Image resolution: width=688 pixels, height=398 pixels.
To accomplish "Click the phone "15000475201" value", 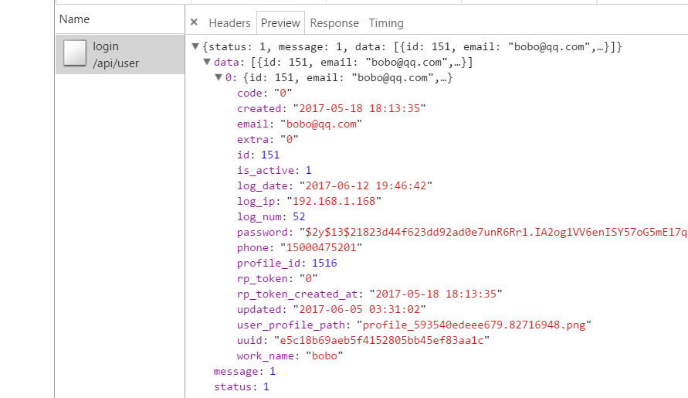I will click(x=321, y=247).
